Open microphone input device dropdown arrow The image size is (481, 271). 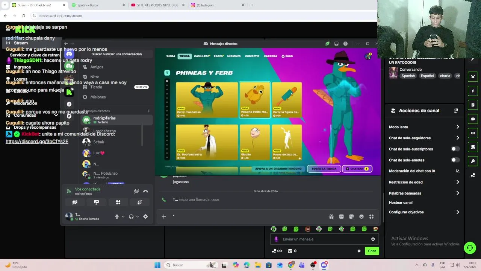pos(123,217)
